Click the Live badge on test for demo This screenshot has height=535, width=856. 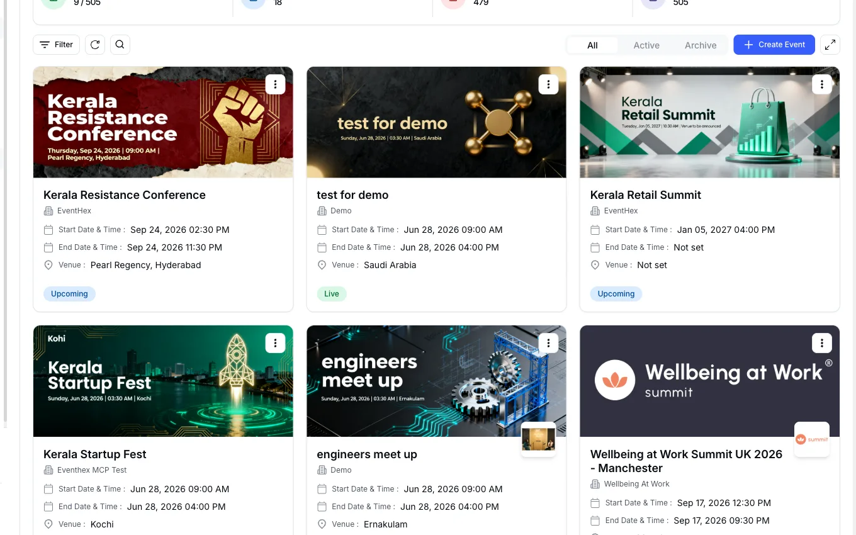pyautogui.click(x=332, y=294)
